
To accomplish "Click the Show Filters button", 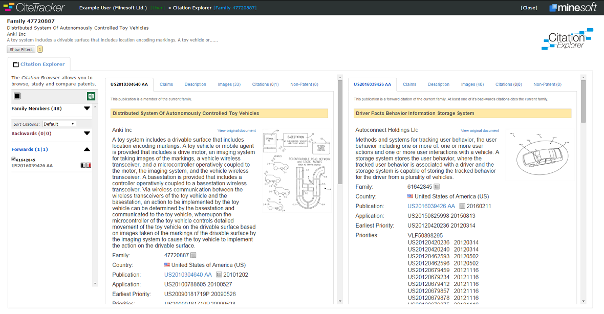I will tap(21, 49).
